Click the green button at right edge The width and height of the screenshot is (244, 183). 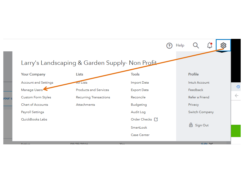(236, 131)
